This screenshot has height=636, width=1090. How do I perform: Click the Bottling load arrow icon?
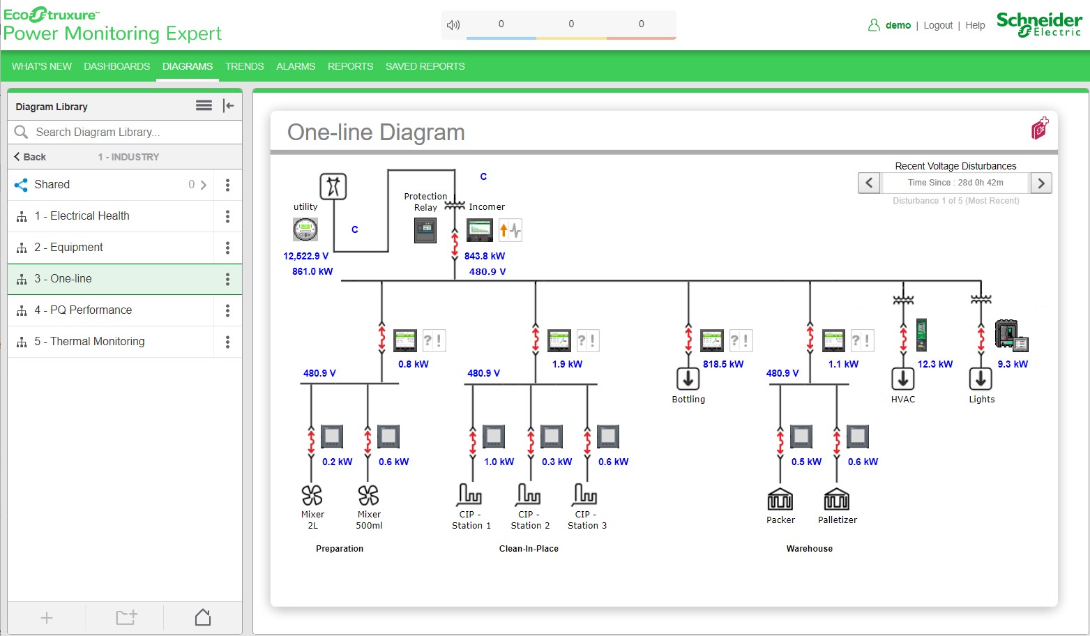(x=688, y=379)
